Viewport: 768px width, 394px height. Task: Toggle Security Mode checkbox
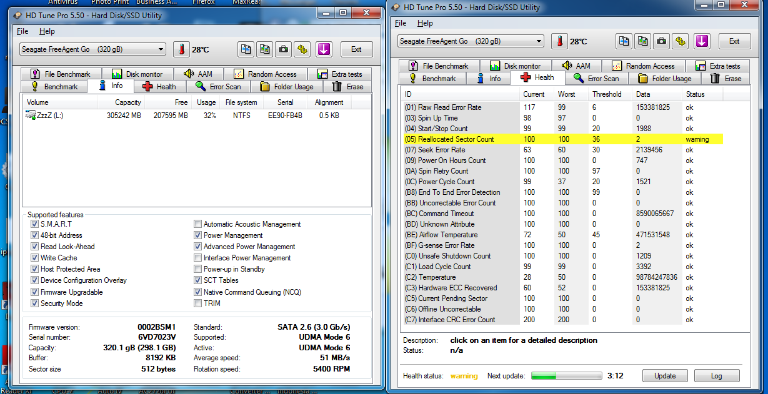click(x=35, y=303)
